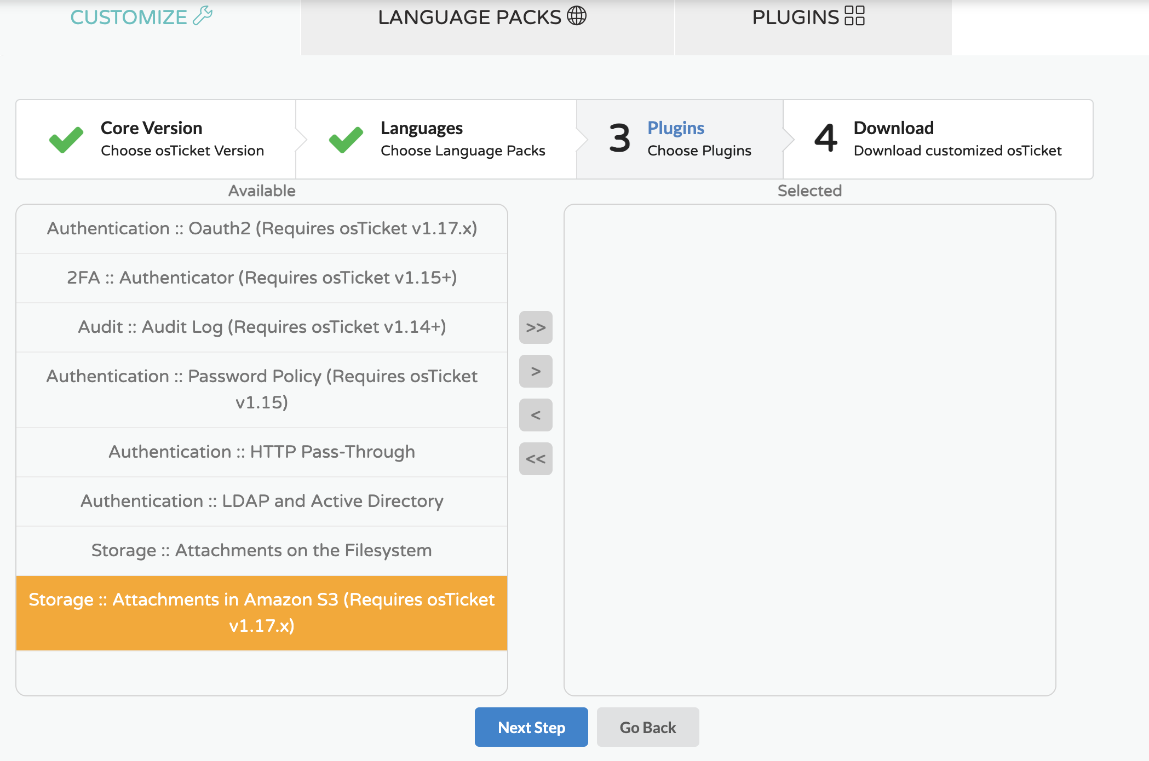
Task: Click the globe icon on LANGUAGE PACKS tab
Action: click(576, 16)
